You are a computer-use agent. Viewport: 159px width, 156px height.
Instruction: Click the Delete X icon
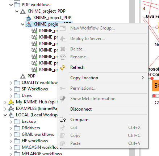pyautogui.click(x=63, y=49)
